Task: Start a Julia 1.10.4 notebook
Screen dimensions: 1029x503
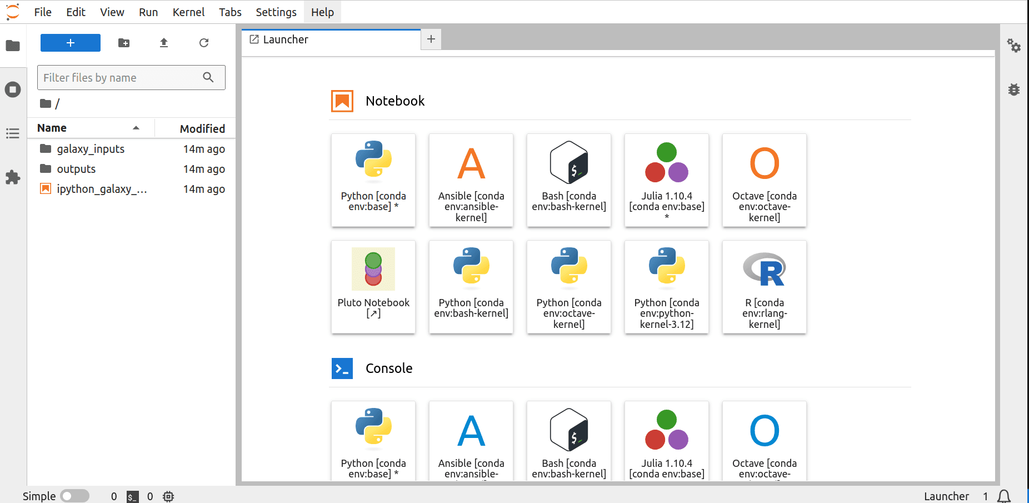Action: click(x=666, y=180)
